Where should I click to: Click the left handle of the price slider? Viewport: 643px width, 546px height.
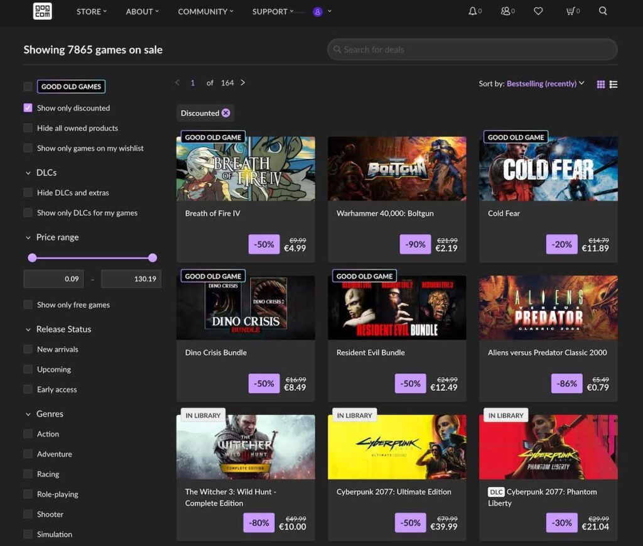pyautogui.click(x=32, y=258)
